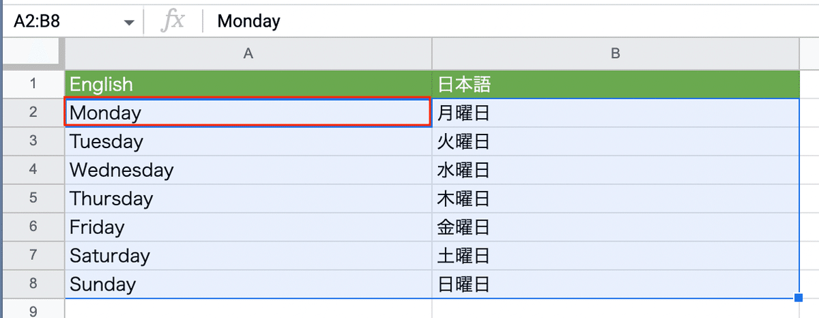The width and height of the screenshot is (819, 318).
Task: Select the Sunday cell
Action: click(x=248, y=285)
